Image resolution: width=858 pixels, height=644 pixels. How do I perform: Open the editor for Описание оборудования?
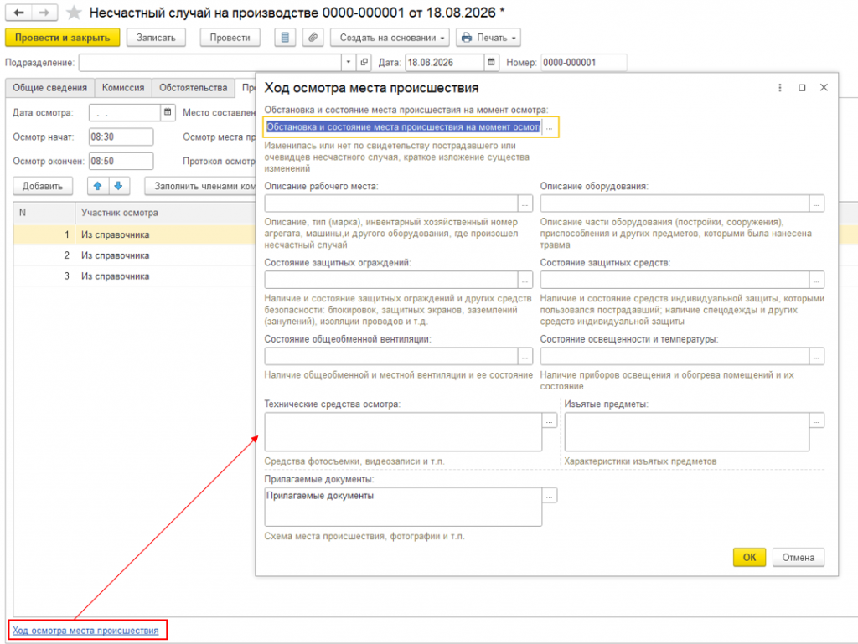[x=816, y=204]
